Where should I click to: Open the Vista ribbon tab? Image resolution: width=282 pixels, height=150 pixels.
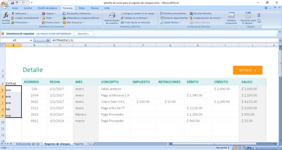click(x=107, y=8)
